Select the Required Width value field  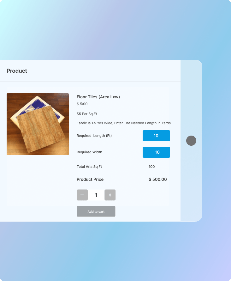(156, 152)
